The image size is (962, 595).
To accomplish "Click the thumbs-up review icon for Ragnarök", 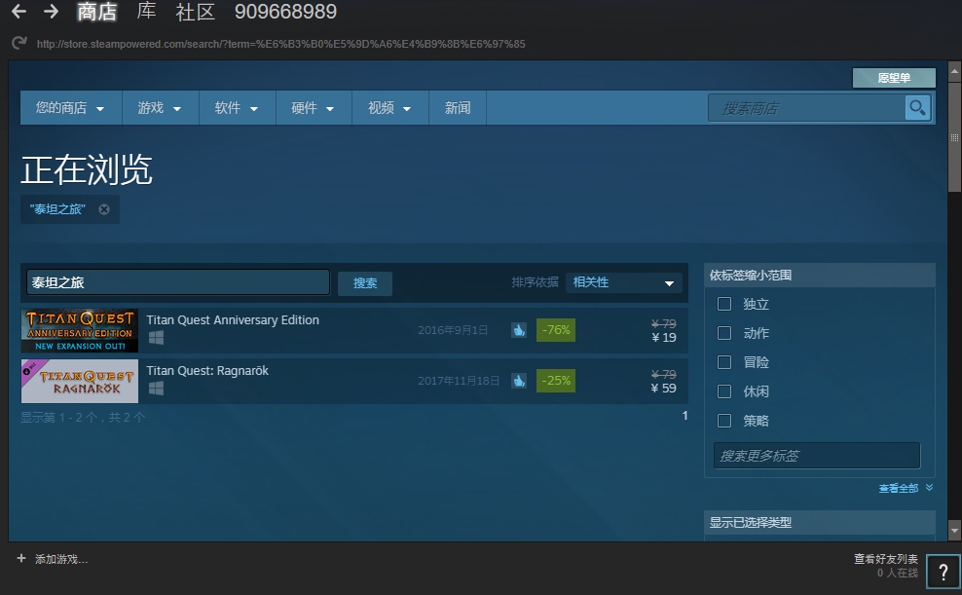I will click(519, 381).
